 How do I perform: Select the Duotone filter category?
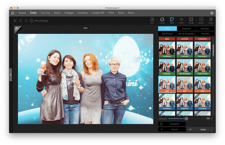click(x=186, y=29)
